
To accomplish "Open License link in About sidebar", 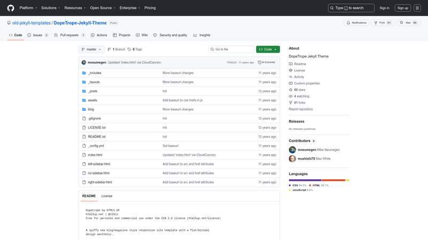I will pos(297,70).
